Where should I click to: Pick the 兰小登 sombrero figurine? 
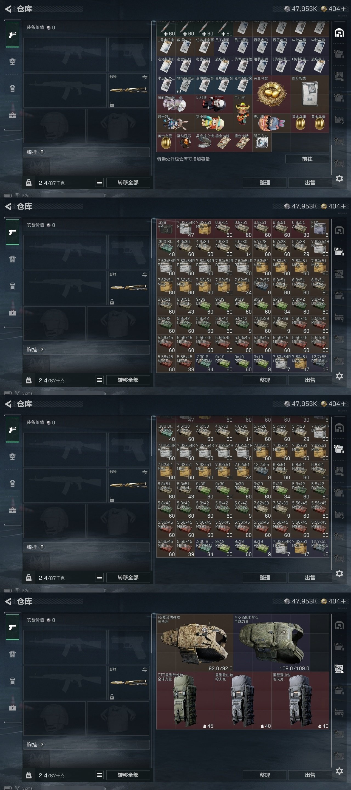[243, 114]
